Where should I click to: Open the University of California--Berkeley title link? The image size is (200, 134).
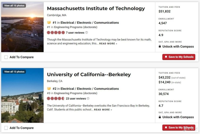89,75
